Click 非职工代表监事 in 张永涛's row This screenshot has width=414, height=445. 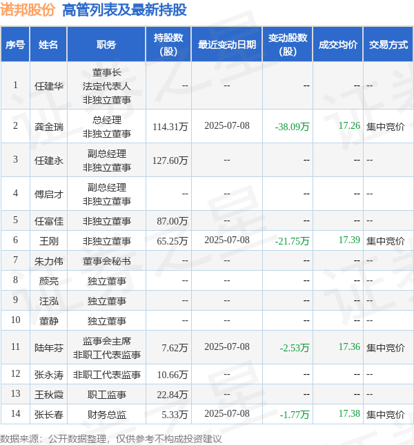click(107, 375)
